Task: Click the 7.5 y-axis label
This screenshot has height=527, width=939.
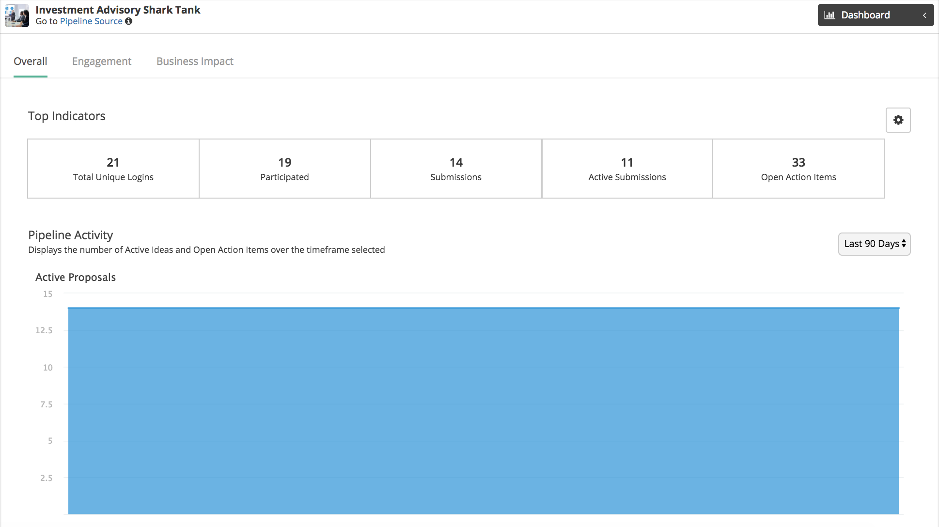Action: pos(46,404)
